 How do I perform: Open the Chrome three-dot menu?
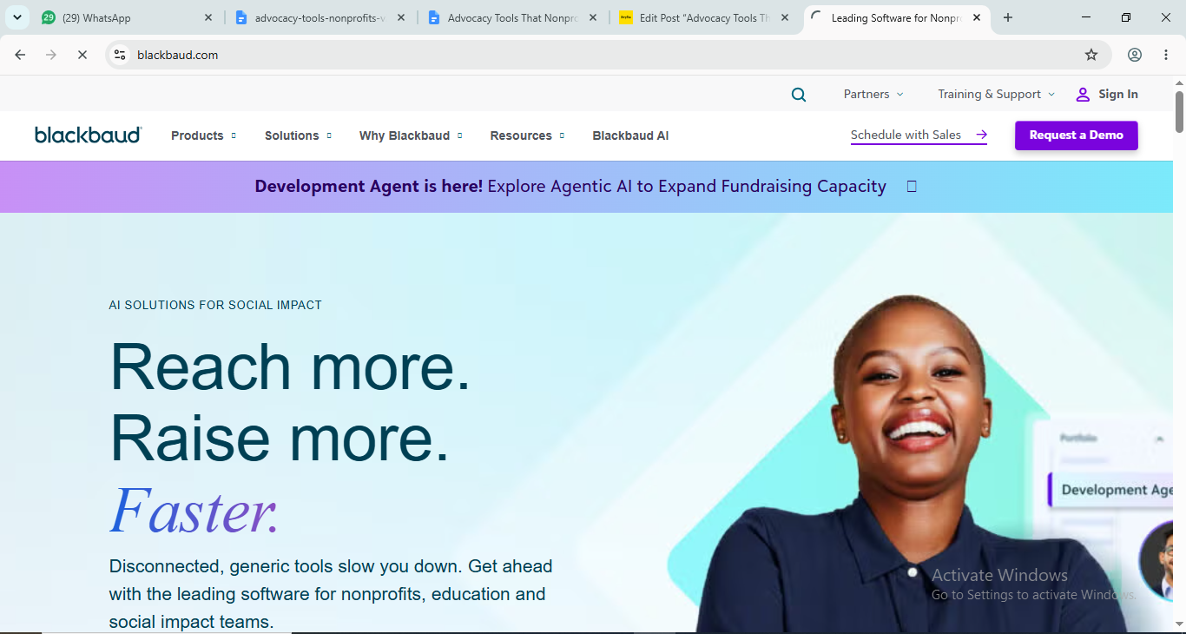(1166, 55)
